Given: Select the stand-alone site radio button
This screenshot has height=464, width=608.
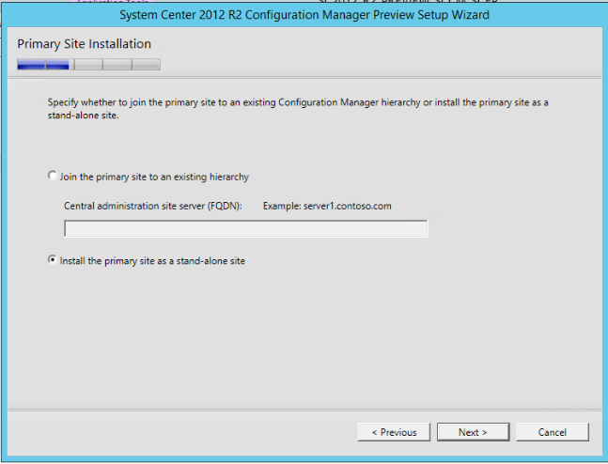Looking at the screenshot, I should pos(52,261).
